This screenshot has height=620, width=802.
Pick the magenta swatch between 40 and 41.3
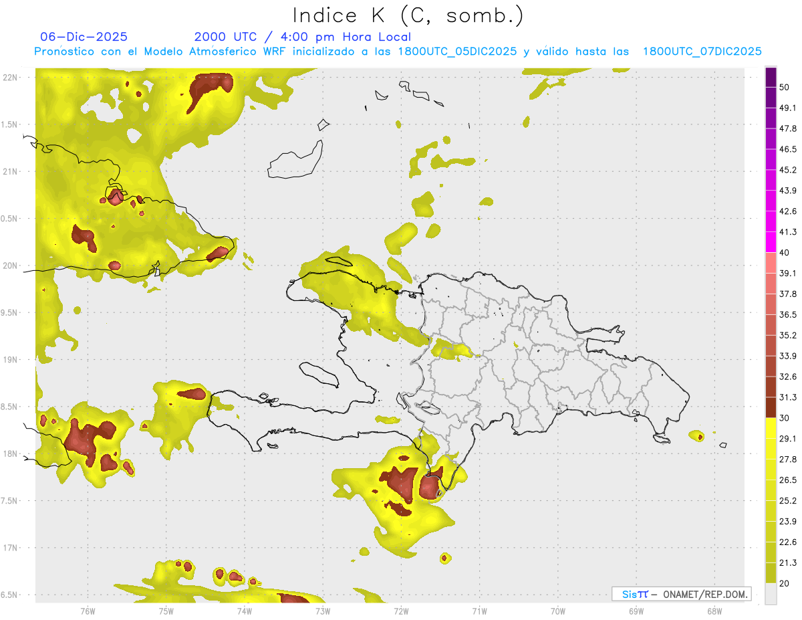point(771,242)
